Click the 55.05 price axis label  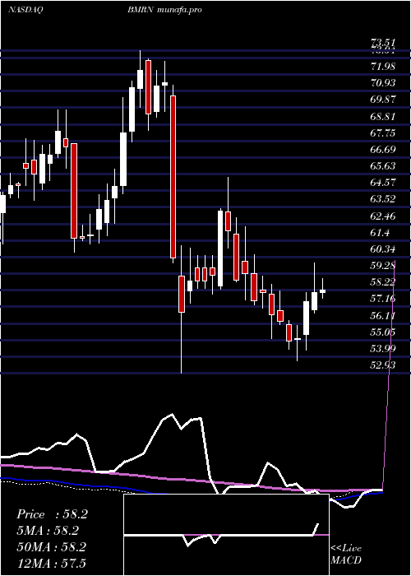click(384, 332)
